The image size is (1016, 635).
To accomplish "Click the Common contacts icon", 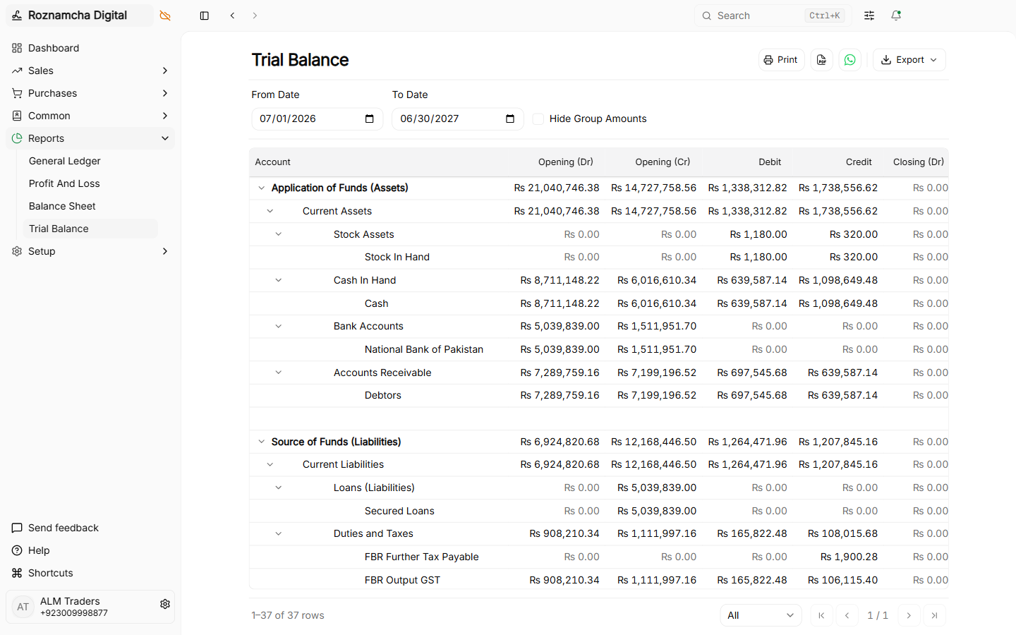I will pyautogui.click(x=17, y=116).
